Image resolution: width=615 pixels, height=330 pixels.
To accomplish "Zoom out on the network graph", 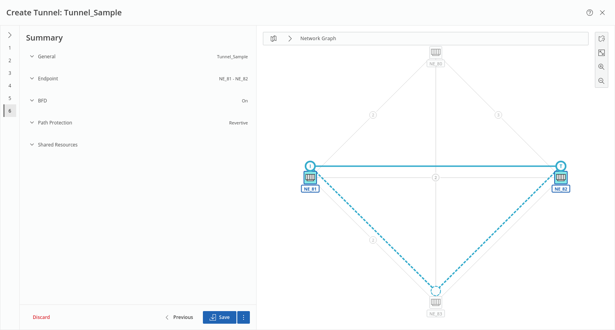I will pyautogui.click(x=601, y=81).
